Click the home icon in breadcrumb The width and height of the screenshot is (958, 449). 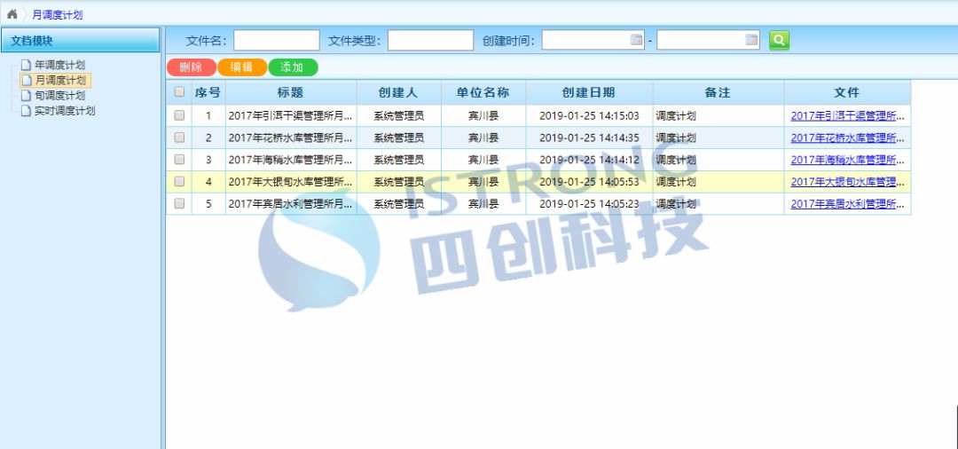(x=12, y=14)
